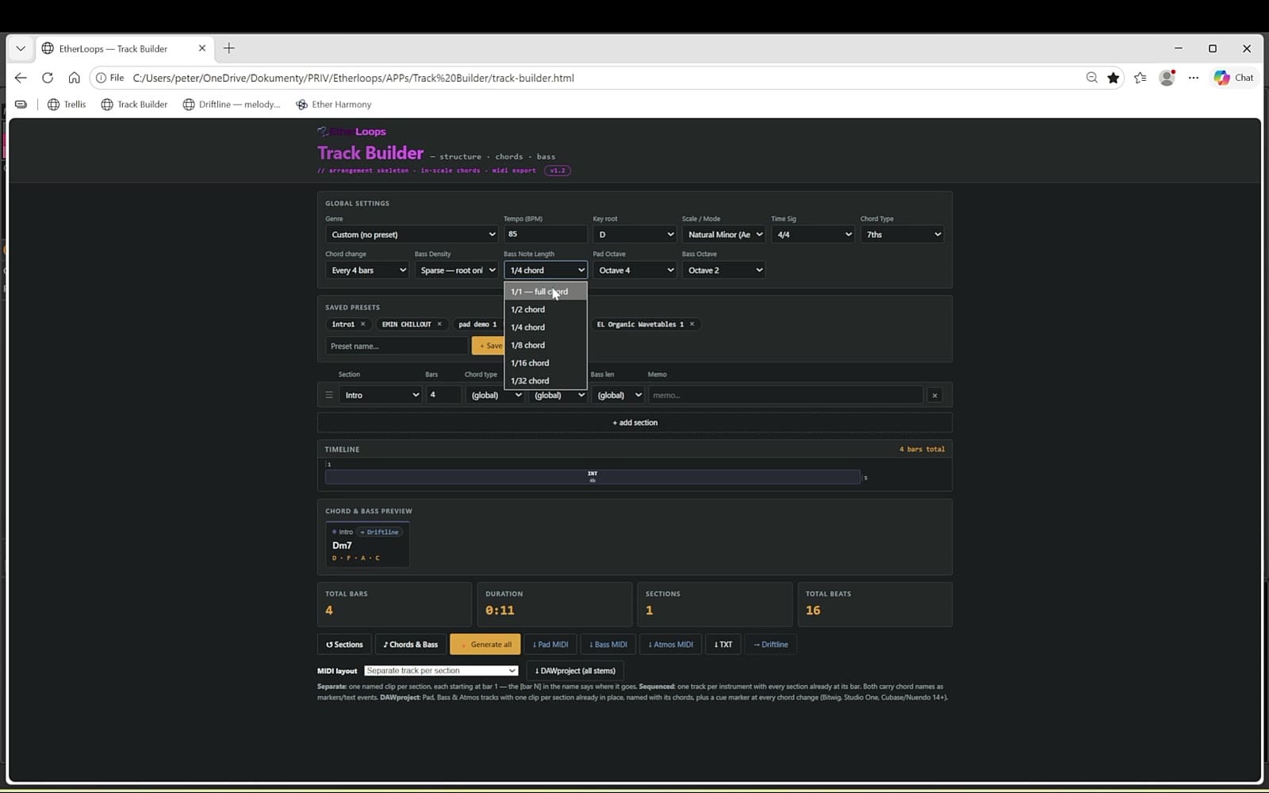This screenshot has height=793, width=1269.
Task: Click the Tempo (BPM) field
Action: 546,235
